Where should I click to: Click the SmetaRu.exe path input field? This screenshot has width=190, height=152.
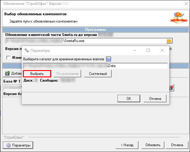point(85,41)
